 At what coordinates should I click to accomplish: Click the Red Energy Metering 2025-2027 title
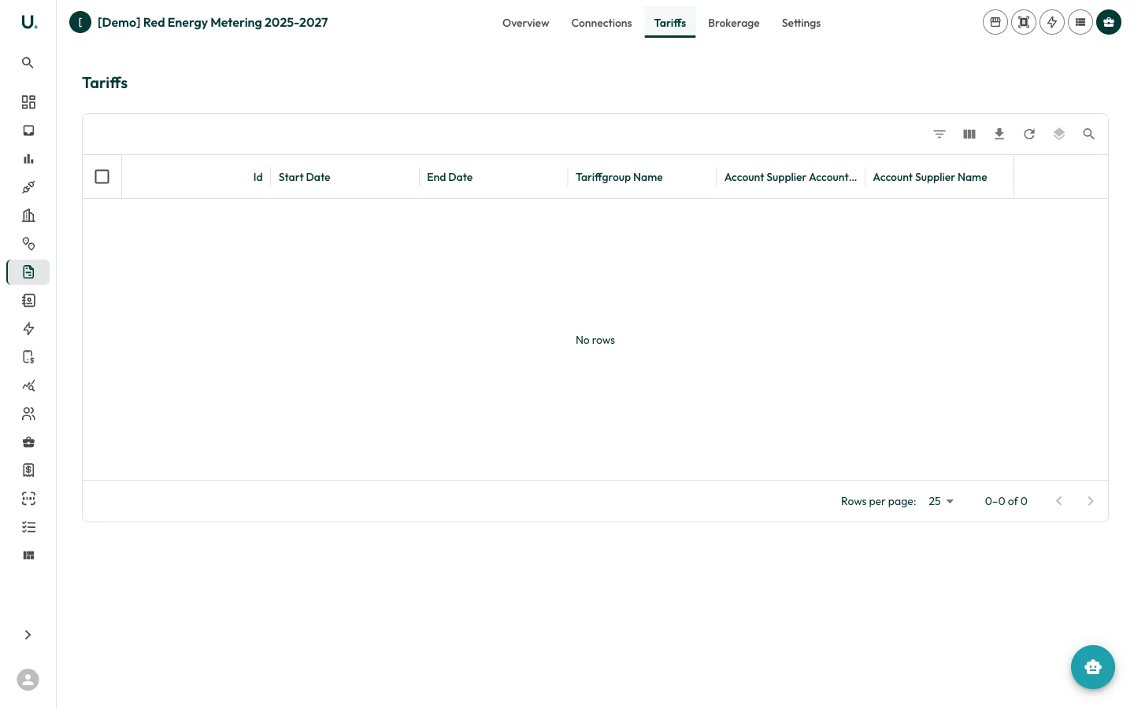213,23
